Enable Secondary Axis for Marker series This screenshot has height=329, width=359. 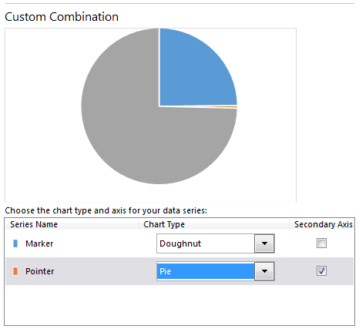coord(321,243)
